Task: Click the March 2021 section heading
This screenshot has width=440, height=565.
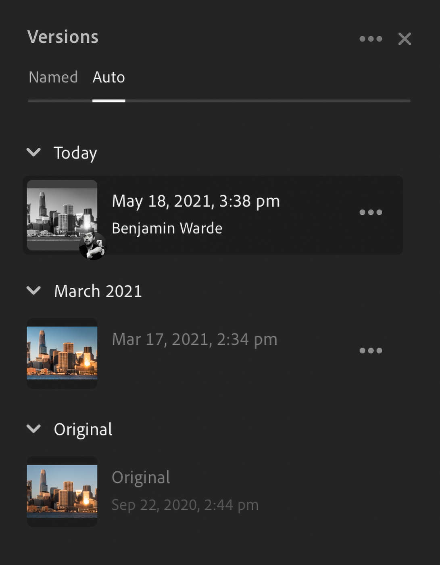Action: [x=98, y=291]
